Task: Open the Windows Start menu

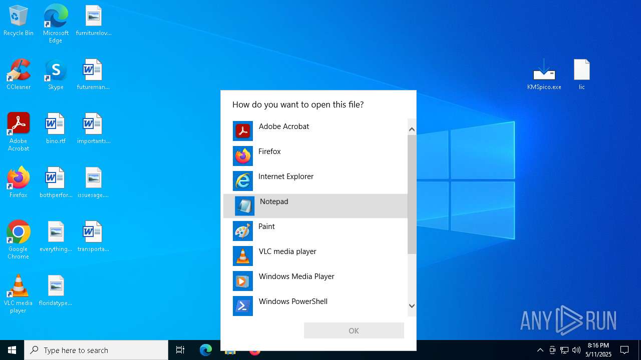Action: pyautogui.click(x=12, y=350)
